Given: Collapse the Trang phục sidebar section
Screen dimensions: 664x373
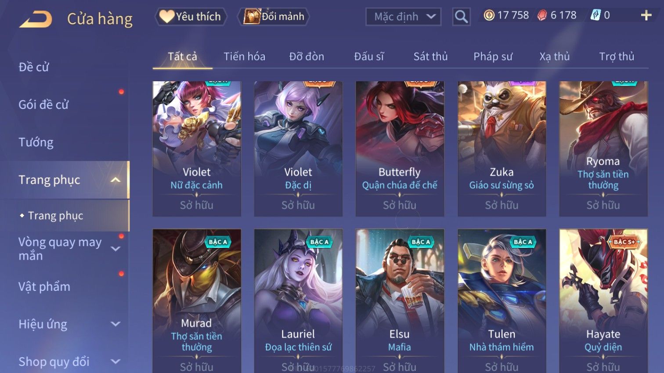Looking at the screenshot, I should pyautogui.click(x=115, y=180).
